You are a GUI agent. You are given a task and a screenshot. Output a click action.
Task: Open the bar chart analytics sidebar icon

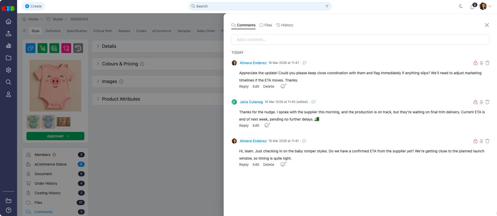coord(9,46)
